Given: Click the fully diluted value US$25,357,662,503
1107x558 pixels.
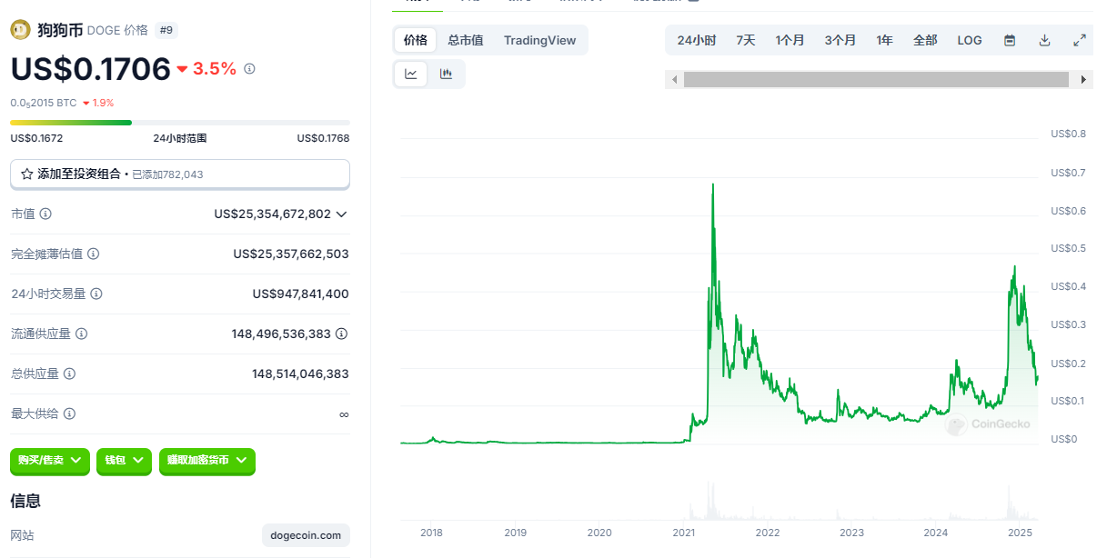Looking at the screenshot, I should [291, 254].
